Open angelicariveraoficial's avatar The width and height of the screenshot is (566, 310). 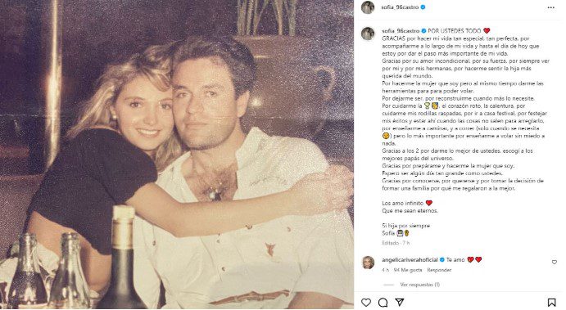coord(369,263)
